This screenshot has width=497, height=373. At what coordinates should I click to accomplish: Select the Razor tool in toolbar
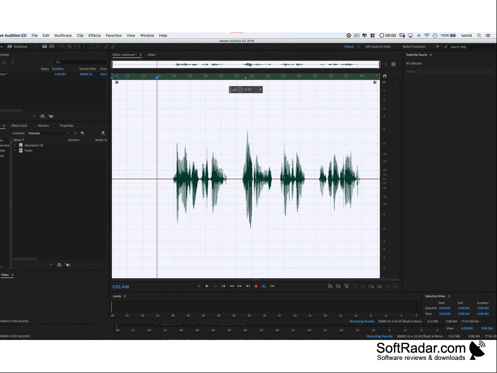pos(69,46)
